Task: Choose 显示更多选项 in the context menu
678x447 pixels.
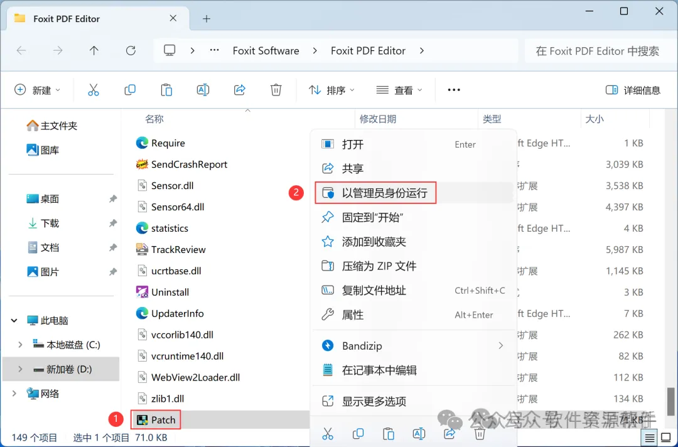Action: pyautogui.click(x=413, y=401)
